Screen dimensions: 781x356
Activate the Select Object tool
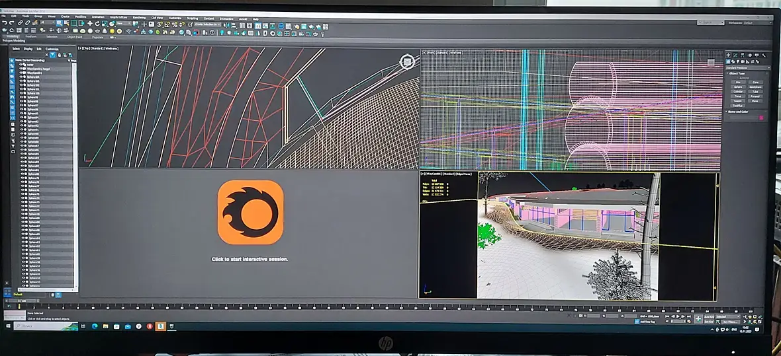click(59, 23)
